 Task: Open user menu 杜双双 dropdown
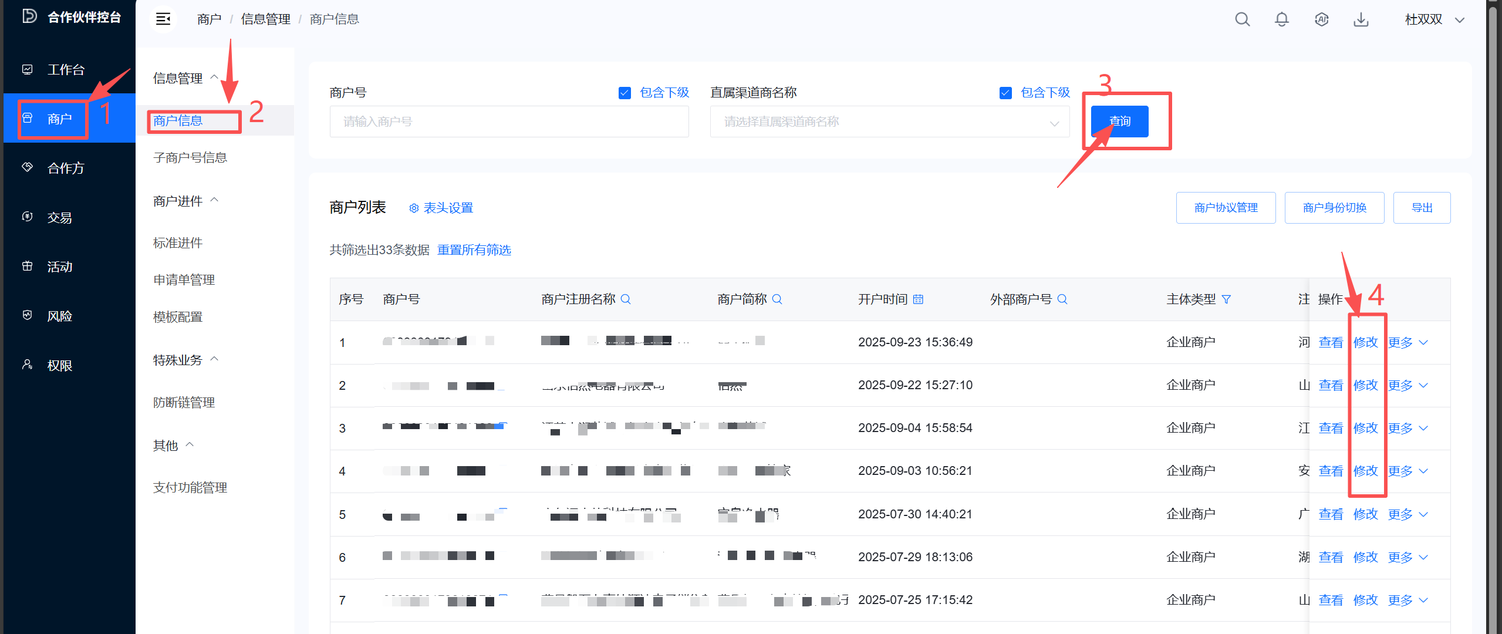[x=1435, y=19]
